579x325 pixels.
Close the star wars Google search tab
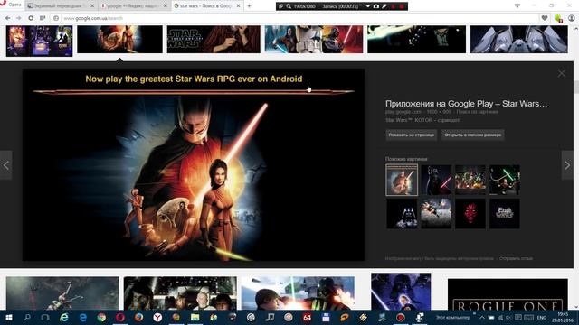click(x=239, y=6)
